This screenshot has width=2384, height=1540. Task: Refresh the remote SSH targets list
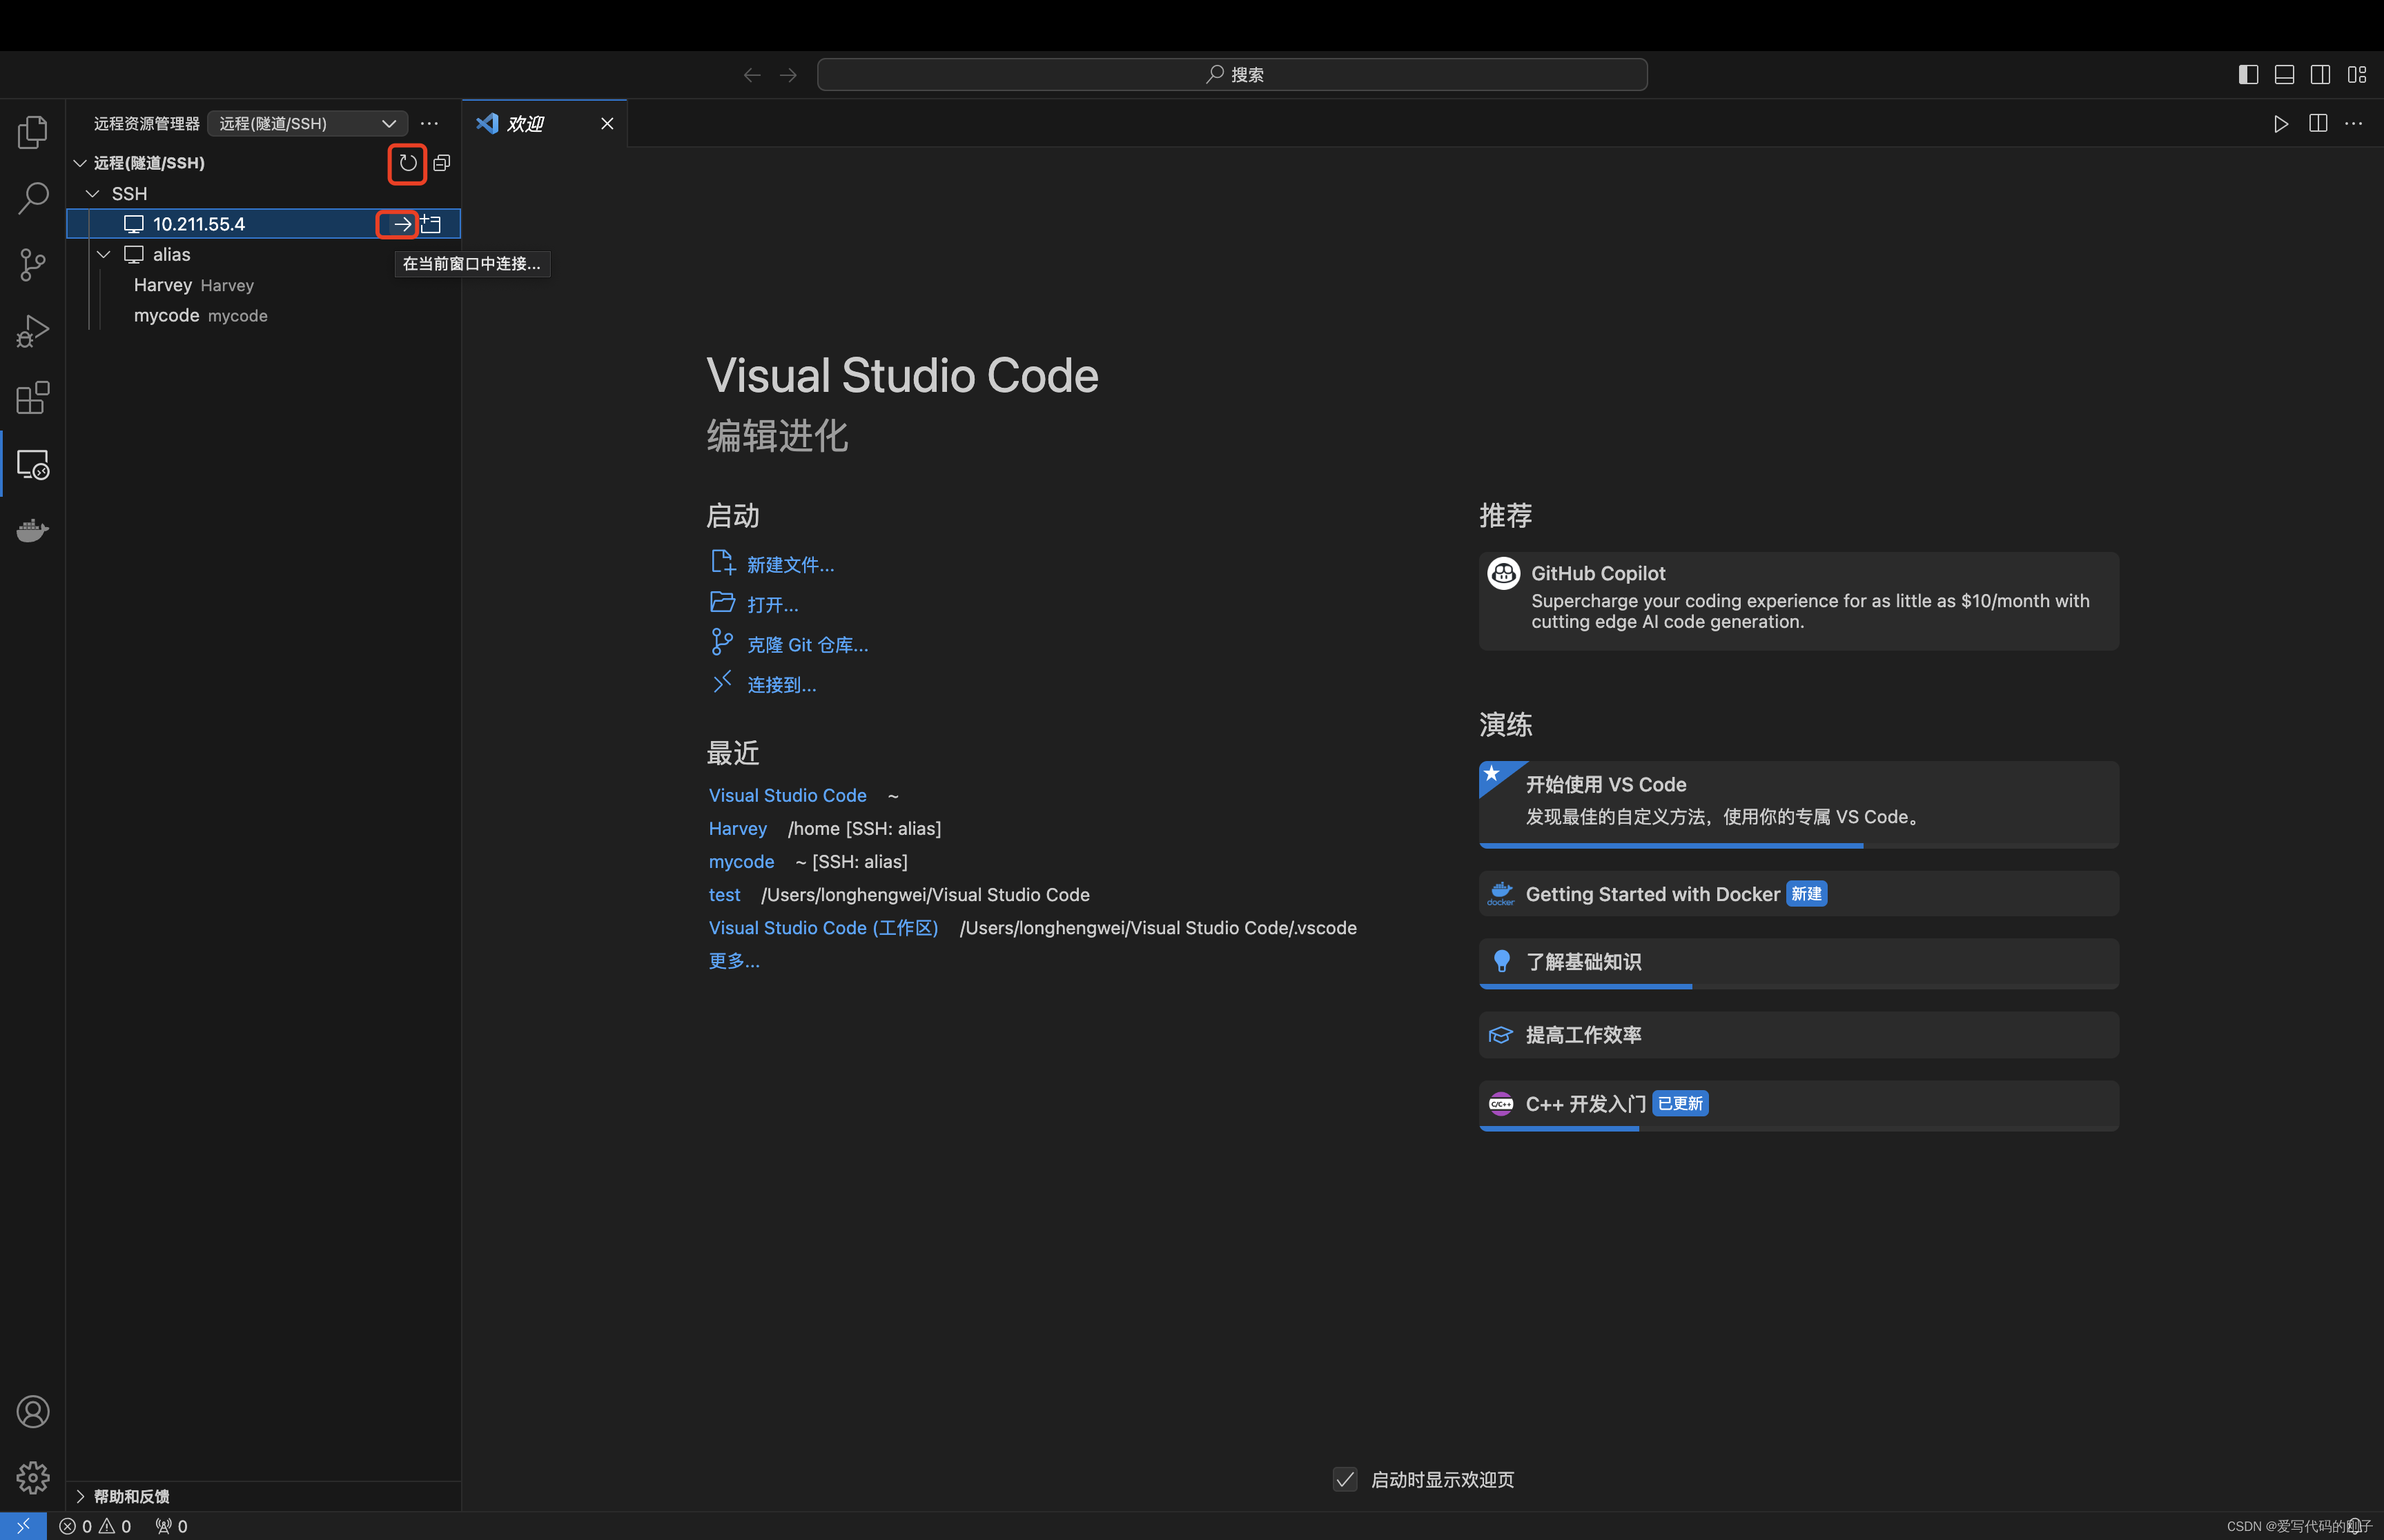pyautogui.click(x=407, y=163)
